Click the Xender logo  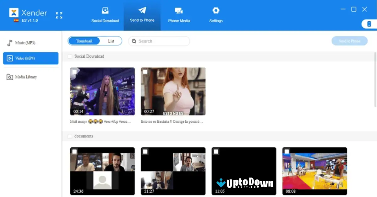tap(14, 13)
